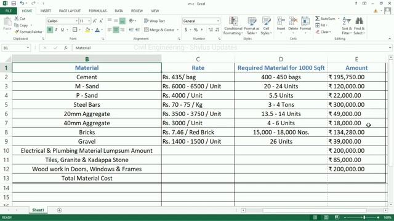The width and height of the screenshot is (394, 221).
Task: Add a new sheet with plus button
Action: click(x=59, y=210)
